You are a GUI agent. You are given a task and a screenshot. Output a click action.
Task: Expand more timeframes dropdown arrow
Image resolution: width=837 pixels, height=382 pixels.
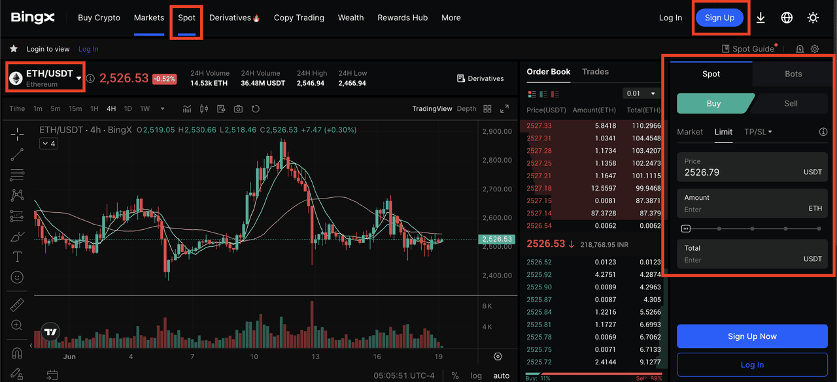tap(162, 108)
